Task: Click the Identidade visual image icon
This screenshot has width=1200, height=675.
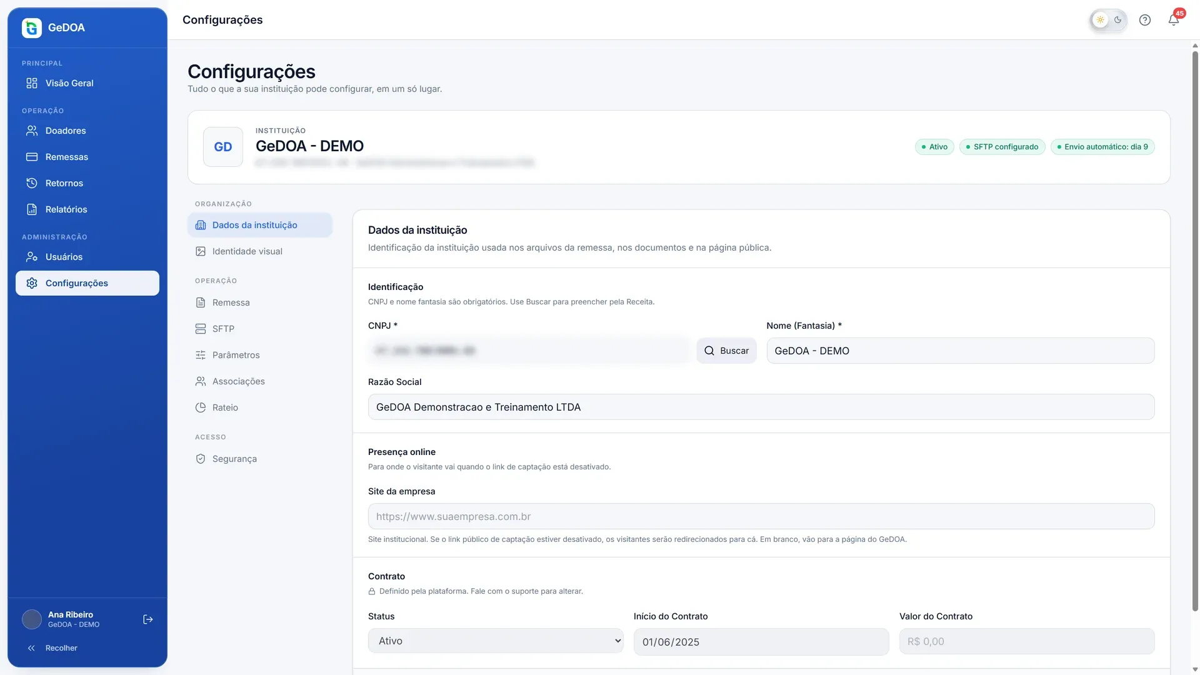Action: tap(201, 251)
